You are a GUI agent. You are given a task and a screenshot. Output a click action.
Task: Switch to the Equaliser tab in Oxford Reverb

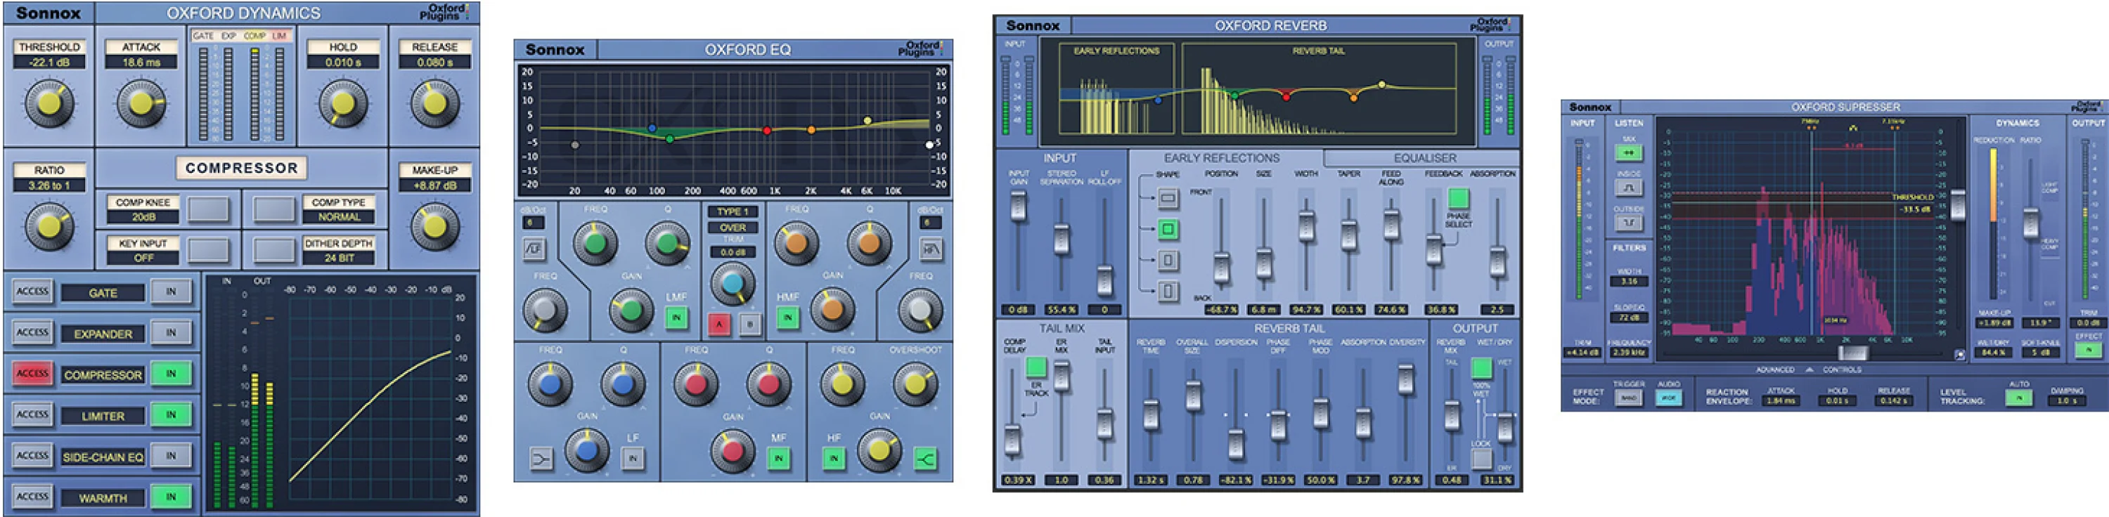(x=1424, y=159)
